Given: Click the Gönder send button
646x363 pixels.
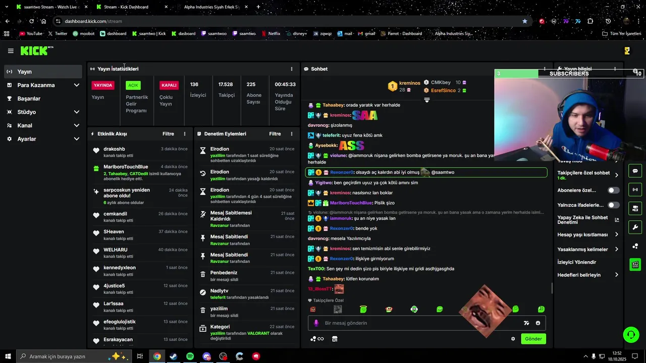Looking at the screenshot, I should pos(533,339).
